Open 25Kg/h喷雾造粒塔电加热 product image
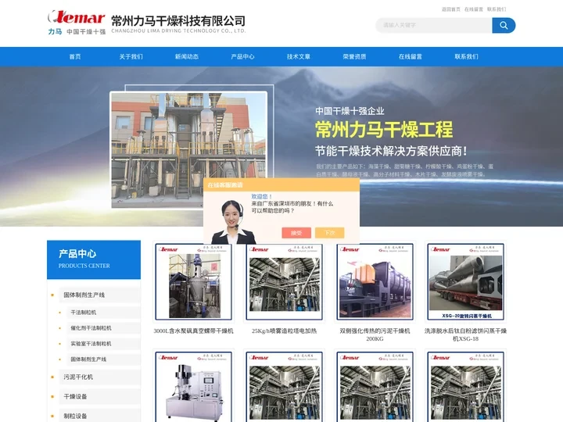This screenshot has height=422, width=563. (284, 281)
